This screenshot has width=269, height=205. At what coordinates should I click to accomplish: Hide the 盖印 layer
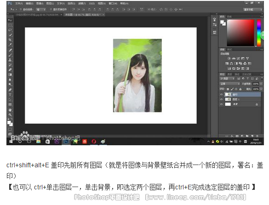(221, 94)
